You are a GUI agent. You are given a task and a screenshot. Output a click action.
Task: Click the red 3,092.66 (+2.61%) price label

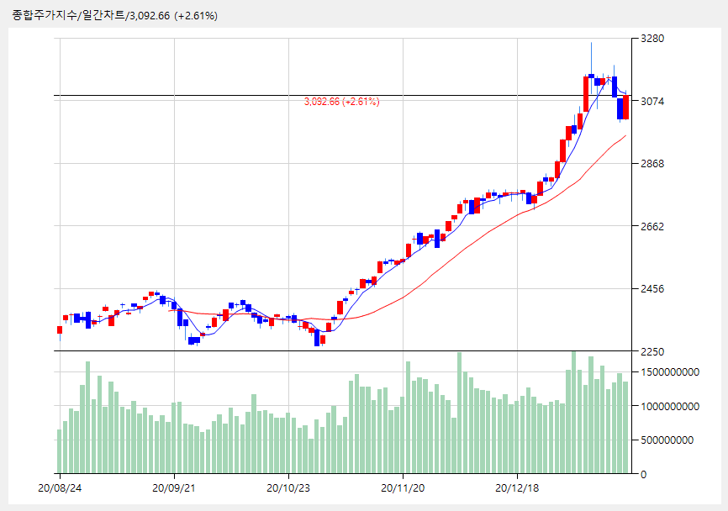click(x=341, y=102)
